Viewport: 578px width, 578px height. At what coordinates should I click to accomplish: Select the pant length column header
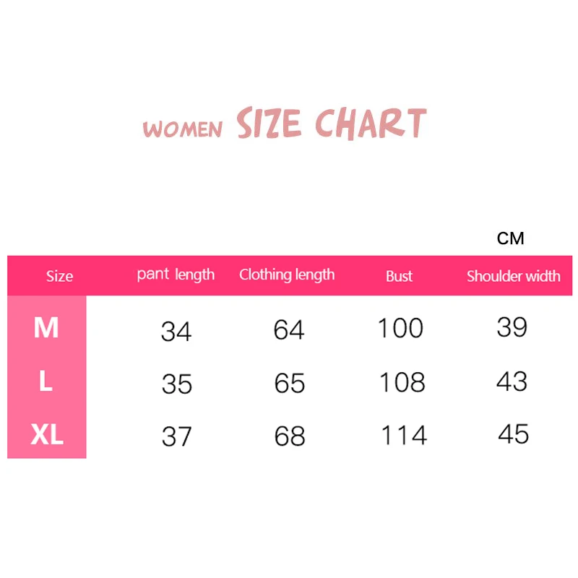pos(176,275)
